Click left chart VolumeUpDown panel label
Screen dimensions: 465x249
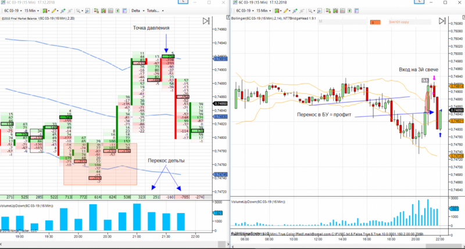27,206
